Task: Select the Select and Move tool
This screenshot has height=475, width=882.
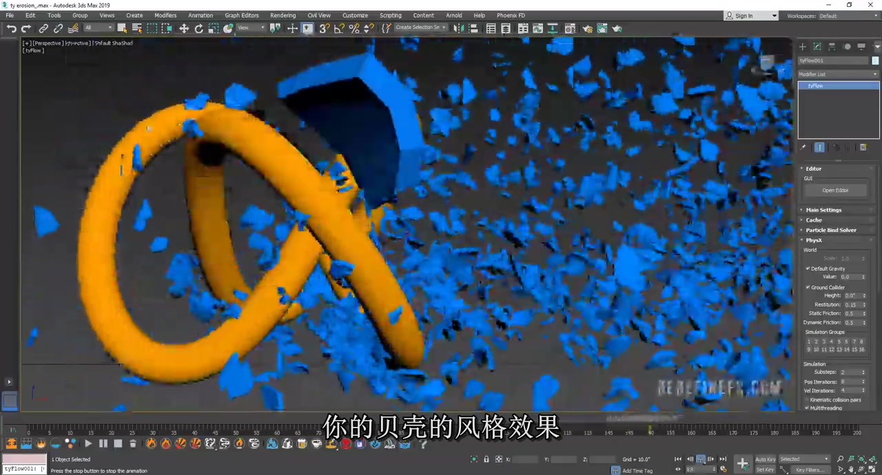Action: (184, 28)
